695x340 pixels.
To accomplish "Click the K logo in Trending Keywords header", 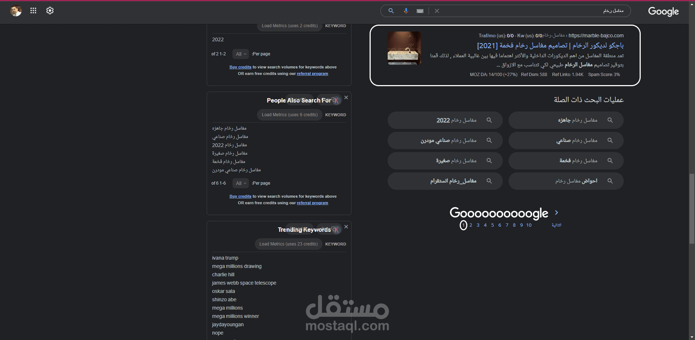I will pyautogui.click(x=336, y=230).
